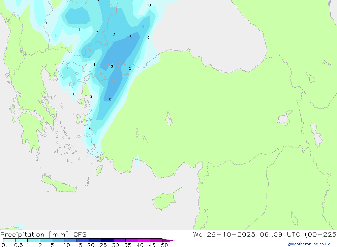Open the weatheronline.co.uk copyright link
Image resolution: width=337 pixels, height=247 pixels.
[309, 244]
